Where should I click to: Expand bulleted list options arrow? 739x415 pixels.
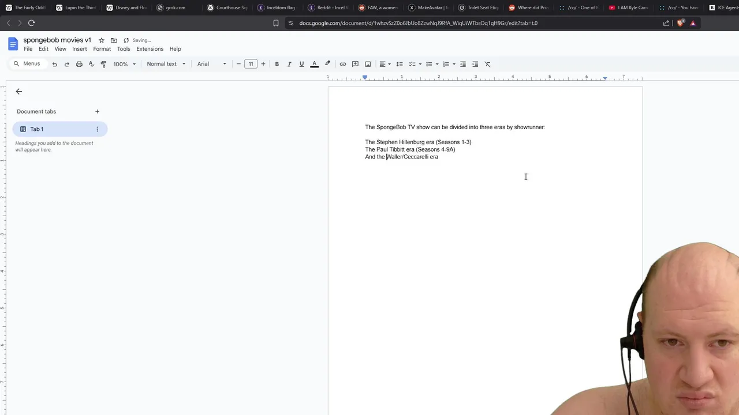point(437,64)
